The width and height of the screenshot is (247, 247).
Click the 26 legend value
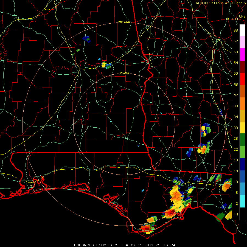(236, 139)
